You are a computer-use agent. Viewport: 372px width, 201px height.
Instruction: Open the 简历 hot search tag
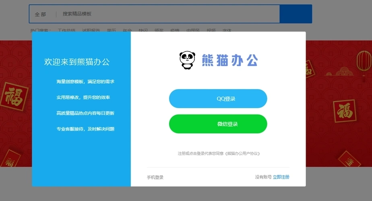(112, 31)
